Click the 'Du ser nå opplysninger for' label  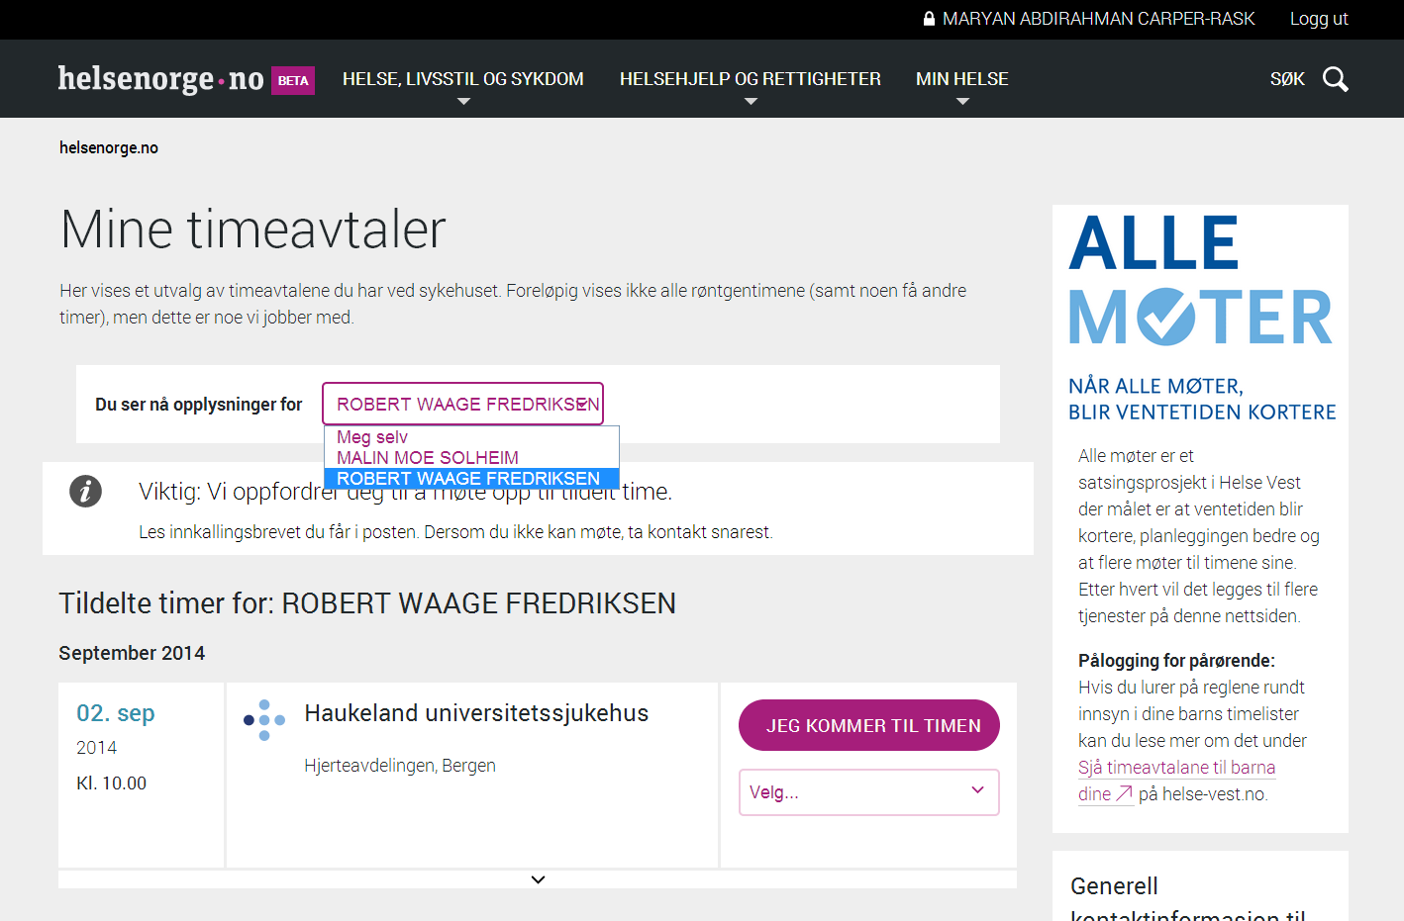(199, 405)
